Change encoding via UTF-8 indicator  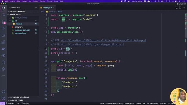138,103
